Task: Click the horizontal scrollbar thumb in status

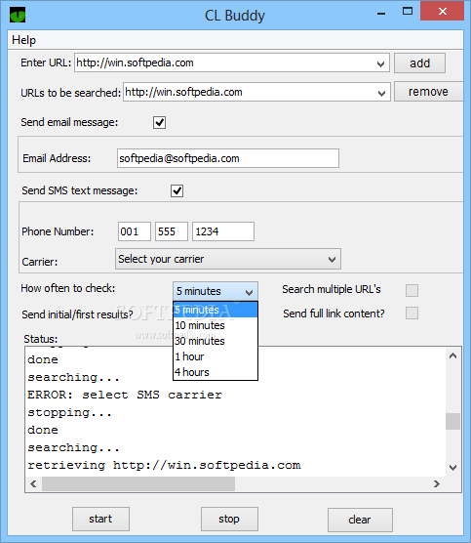Action: pyautogui.click(x=138, y=483)
